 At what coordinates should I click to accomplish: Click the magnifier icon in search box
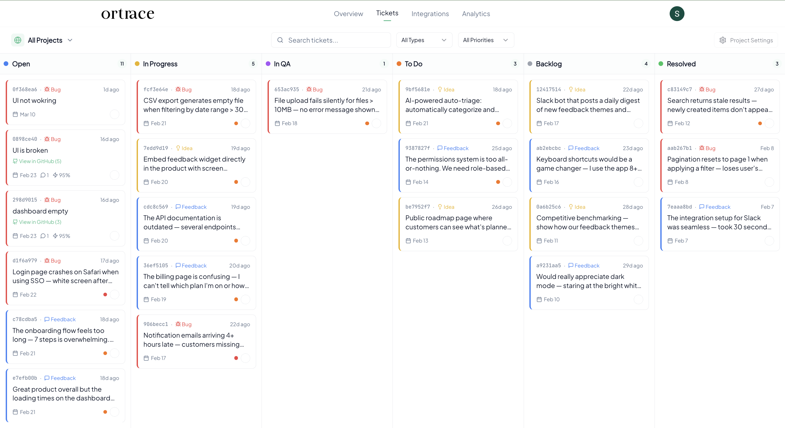pos(280,40)
